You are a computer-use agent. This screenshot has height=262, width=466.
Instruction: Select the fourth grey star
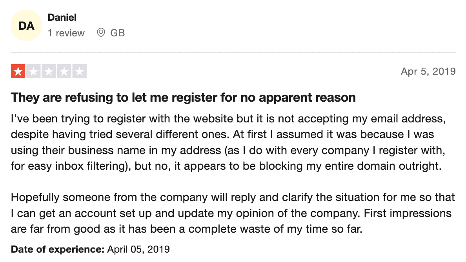point(64,72)
